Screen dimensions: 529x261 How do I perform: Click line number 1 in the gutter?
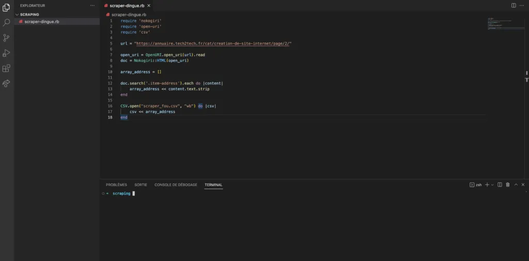(x=111, y=21)
